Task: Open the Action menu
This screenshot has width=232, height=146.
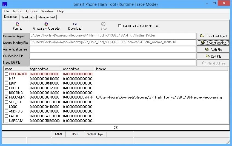Action: [17, 11]
